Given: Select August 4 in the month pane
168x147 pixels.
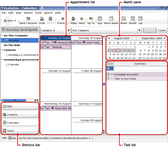Looking at the screenshot, I should 118,51.
